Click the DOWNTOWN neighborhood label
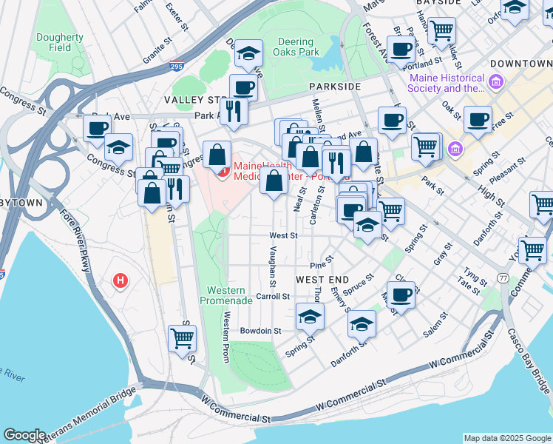The width and height of the screenshot is (553, 444). pyautogui.click(x=521, y=64)
